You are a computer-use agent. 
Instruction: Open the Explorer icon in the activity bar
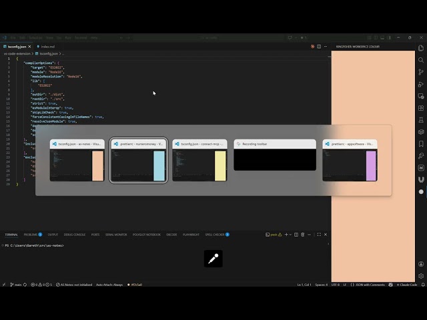coord(421,48)
